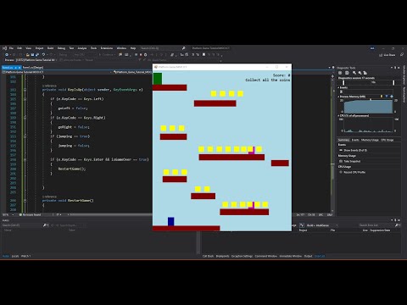
Task: Open the View menu
Action: [29, 48]
